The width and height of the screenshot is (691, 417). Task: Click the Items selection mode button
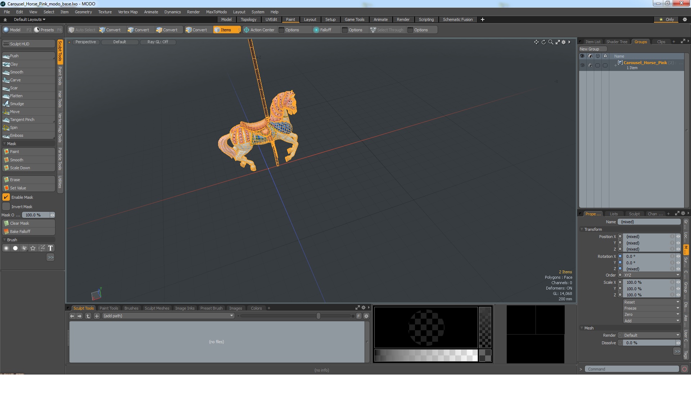click(226, 30)
